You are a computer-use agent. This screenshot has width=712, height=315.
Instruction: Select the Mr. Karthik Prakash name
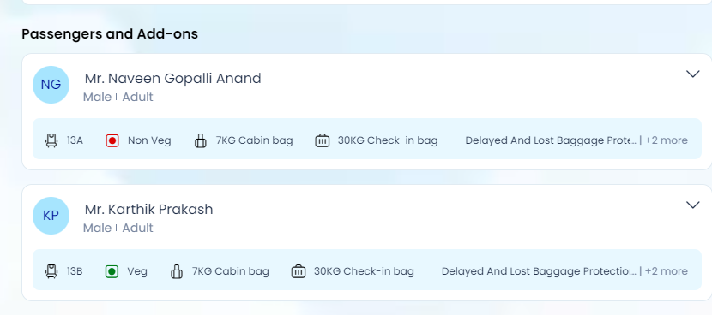pos(149,210)
